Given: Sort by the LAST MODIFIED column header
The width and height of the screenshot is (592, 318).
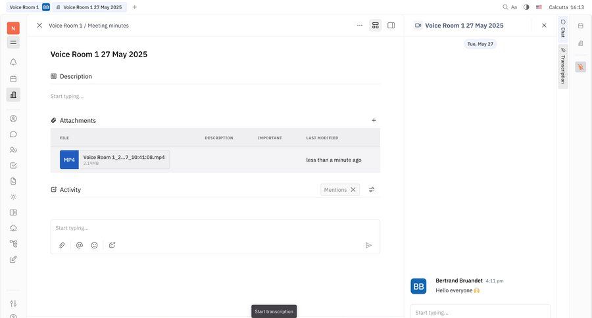Looking at the screenshot, I should pos(322,138).
